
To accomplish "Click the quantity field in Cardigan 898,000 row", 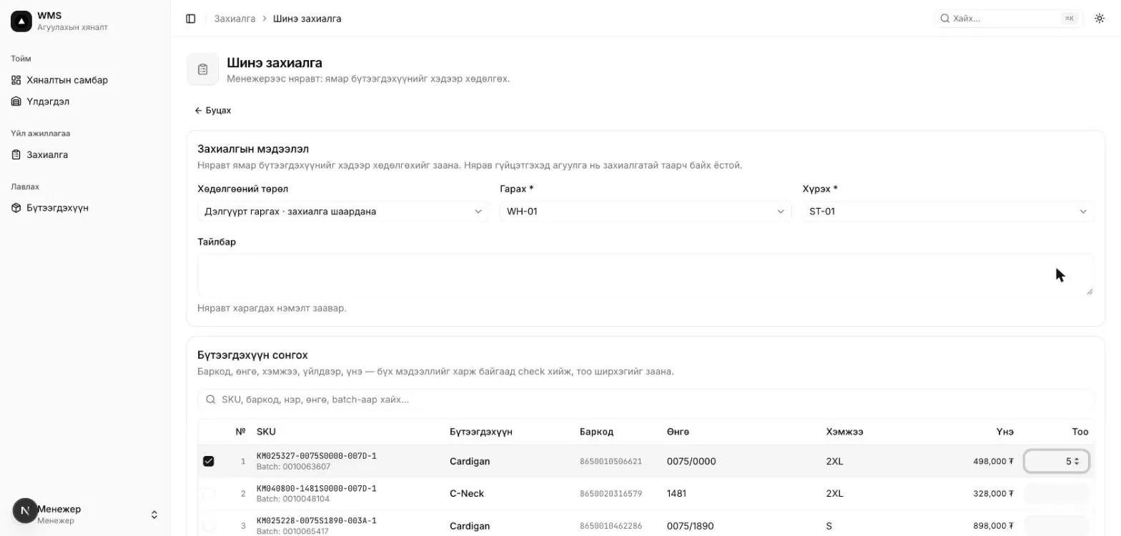I will (x=1057, y=526).
